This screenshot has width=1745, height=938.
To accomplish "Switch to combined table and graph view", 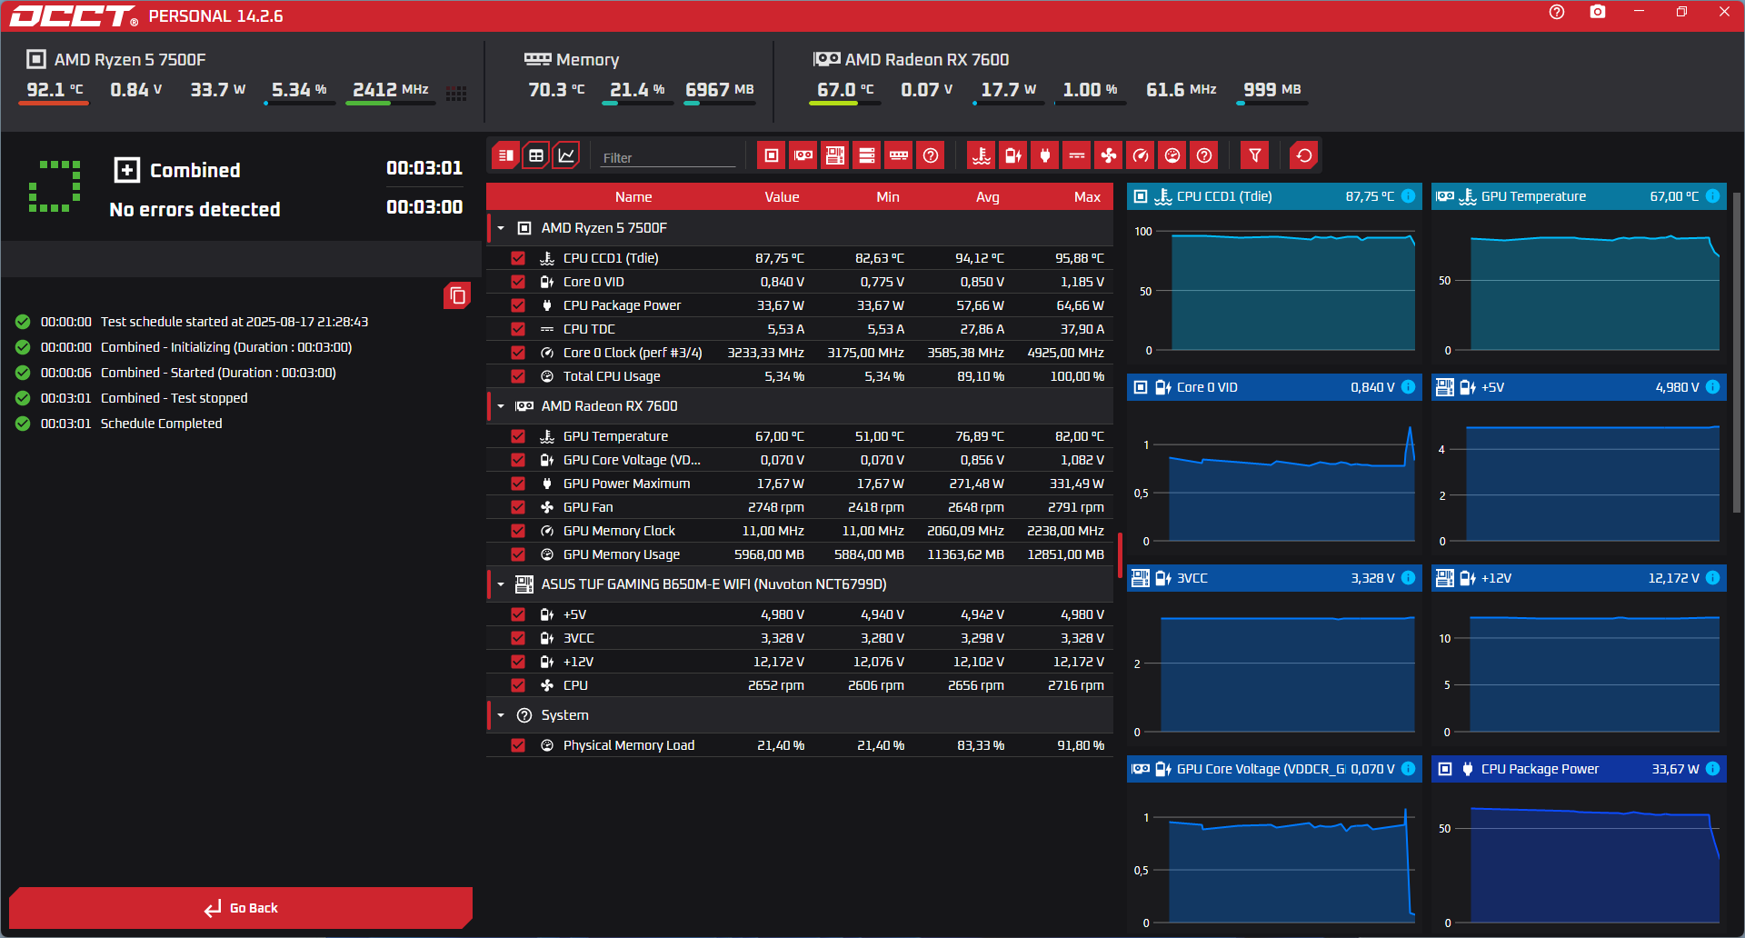I will [x=506, y=155].
